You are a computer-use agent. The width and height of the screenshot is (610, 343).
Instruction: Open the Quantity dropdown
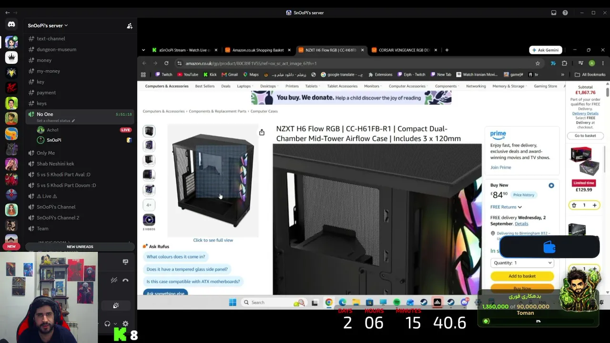coord(522,263)
